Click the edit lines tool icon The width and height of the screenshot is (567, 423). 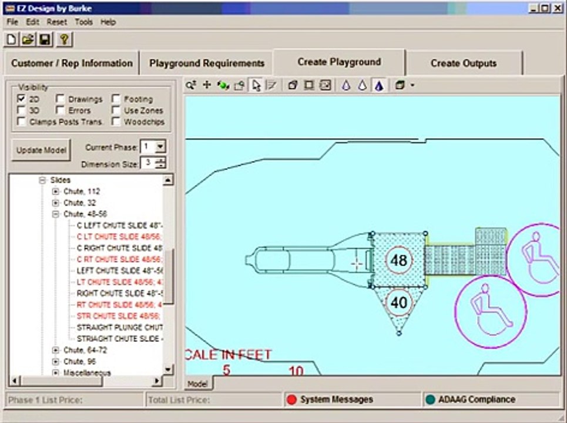coord(271,85)
